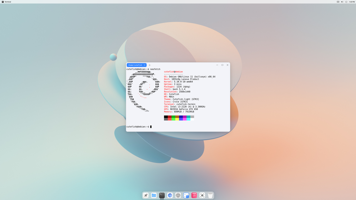
Task: Toggle the battery indicator in the tray
Action: [x=338, y=2]
